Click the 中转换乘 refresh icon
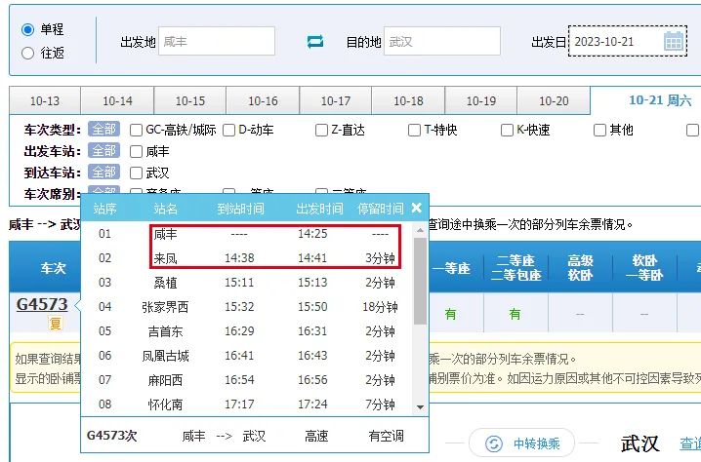The image size is (701, 462). click(494, 443)
